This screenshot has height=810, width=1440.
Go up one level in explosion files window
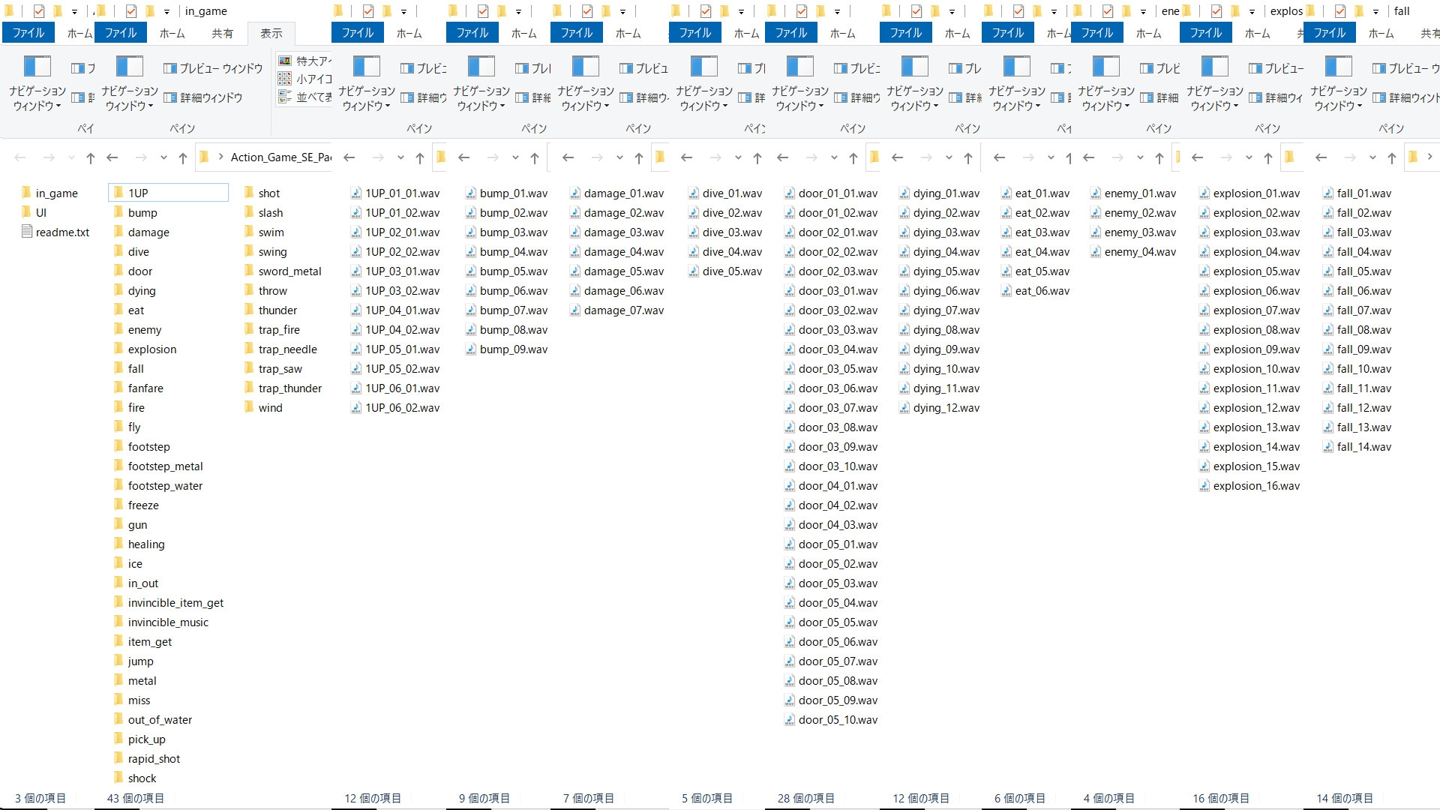1267,157
